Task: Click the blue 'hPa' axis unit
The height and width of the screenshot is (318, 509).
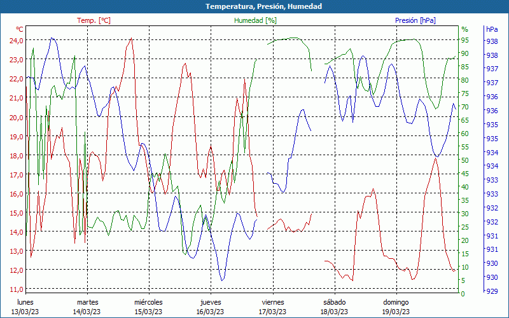Action: [492, 29]
